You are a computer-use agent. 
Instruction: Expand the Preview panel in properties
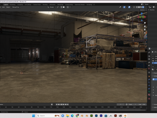click(x=155, y=73)
